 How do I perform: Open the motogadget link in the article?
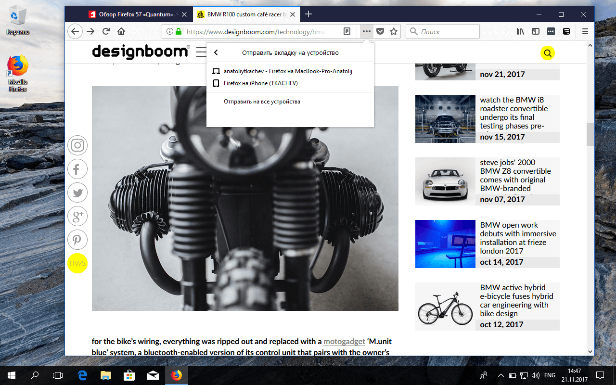344,341
